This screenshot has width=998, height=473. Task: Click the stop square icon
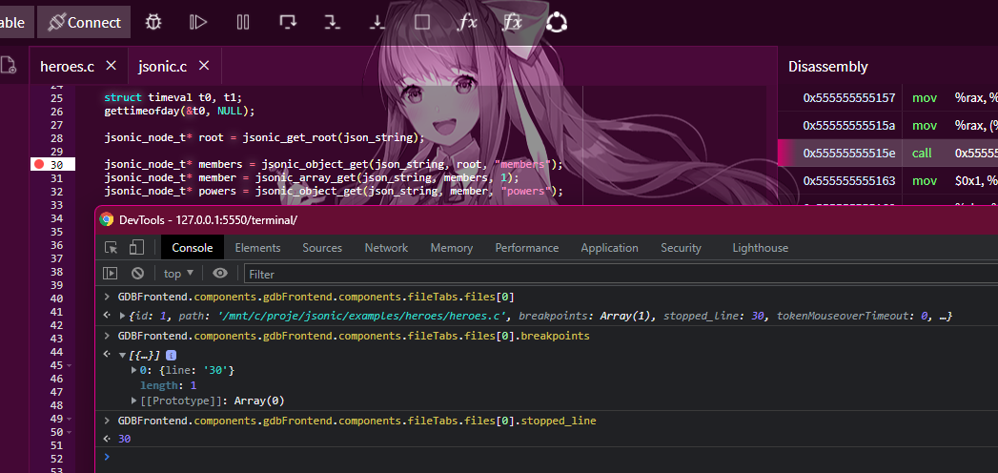pyautogui.click(x=422, y=22)
